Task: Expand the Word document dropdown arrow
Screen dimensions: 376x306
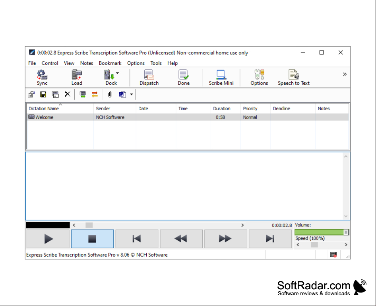Action: pos(132,94)
